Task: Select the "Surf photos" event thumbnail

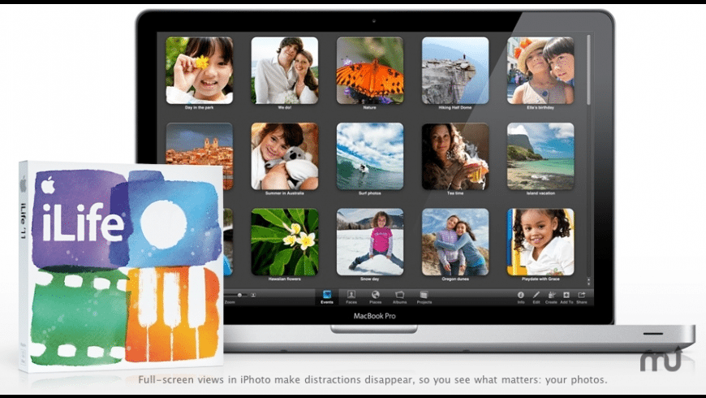Action: (x=370, y=156)
